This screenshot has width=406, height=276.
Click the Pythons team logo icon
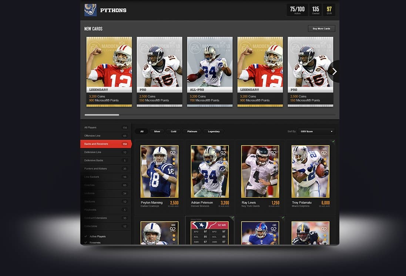pos(90,10)
